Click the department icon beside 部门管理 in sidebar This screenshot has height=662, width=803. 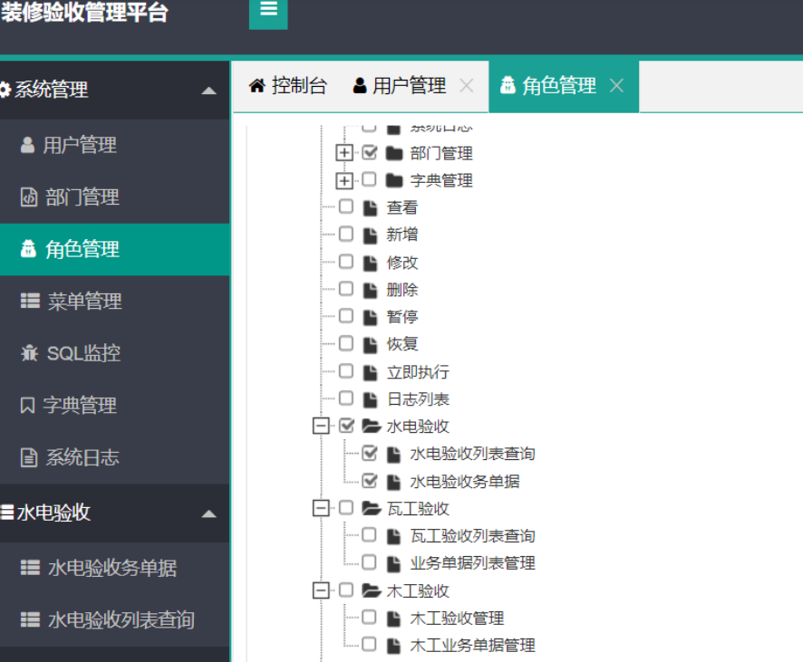[29, 197]
